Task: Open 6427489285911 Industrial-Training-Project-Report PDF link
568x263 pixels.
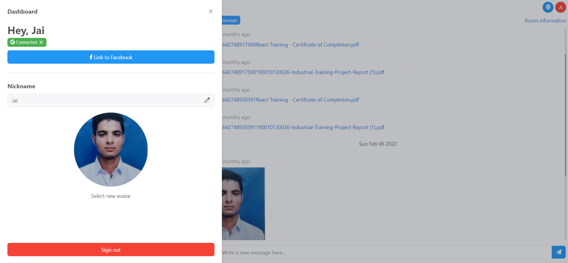Action: point(303,127)
